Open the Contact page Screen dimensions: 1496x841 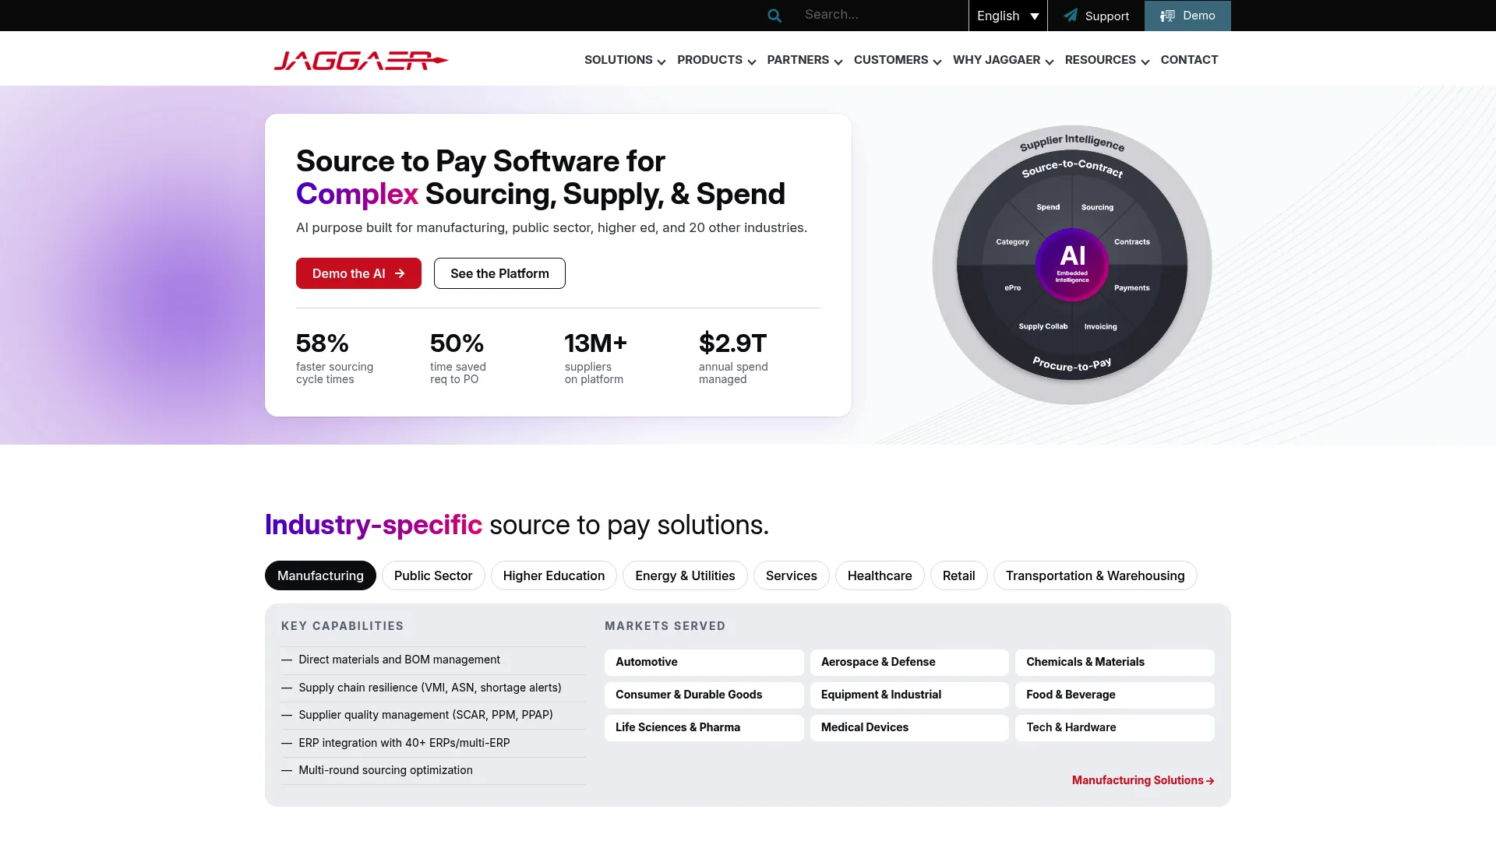[x=1189, y=60]
